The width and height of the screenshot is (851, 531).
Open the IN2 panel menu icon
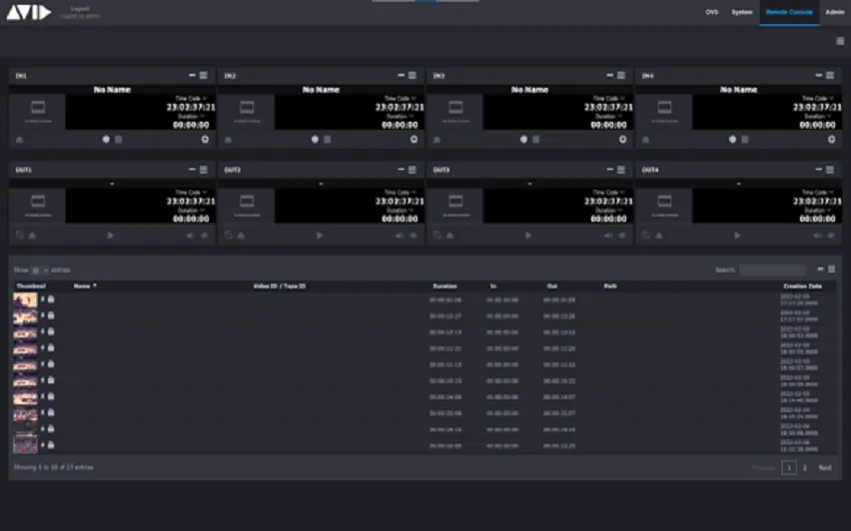[413, 76]
